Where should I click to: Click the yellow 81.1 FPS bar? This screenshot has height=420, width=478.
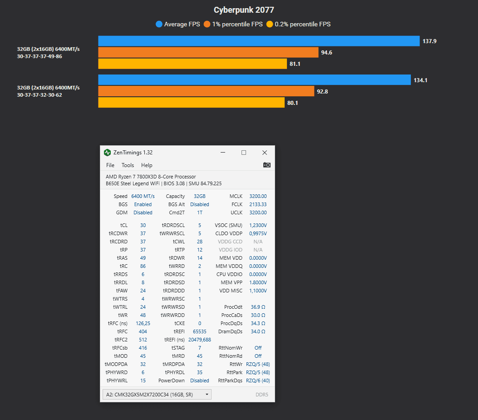pos(192,64)
